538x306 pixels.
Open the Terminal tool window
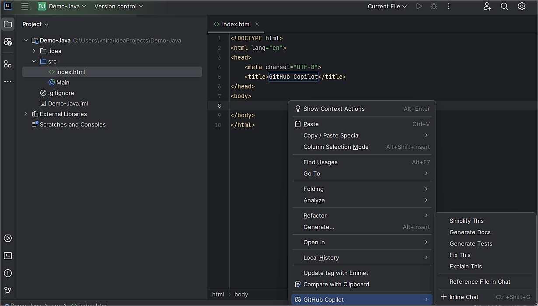tap(8, 256)
